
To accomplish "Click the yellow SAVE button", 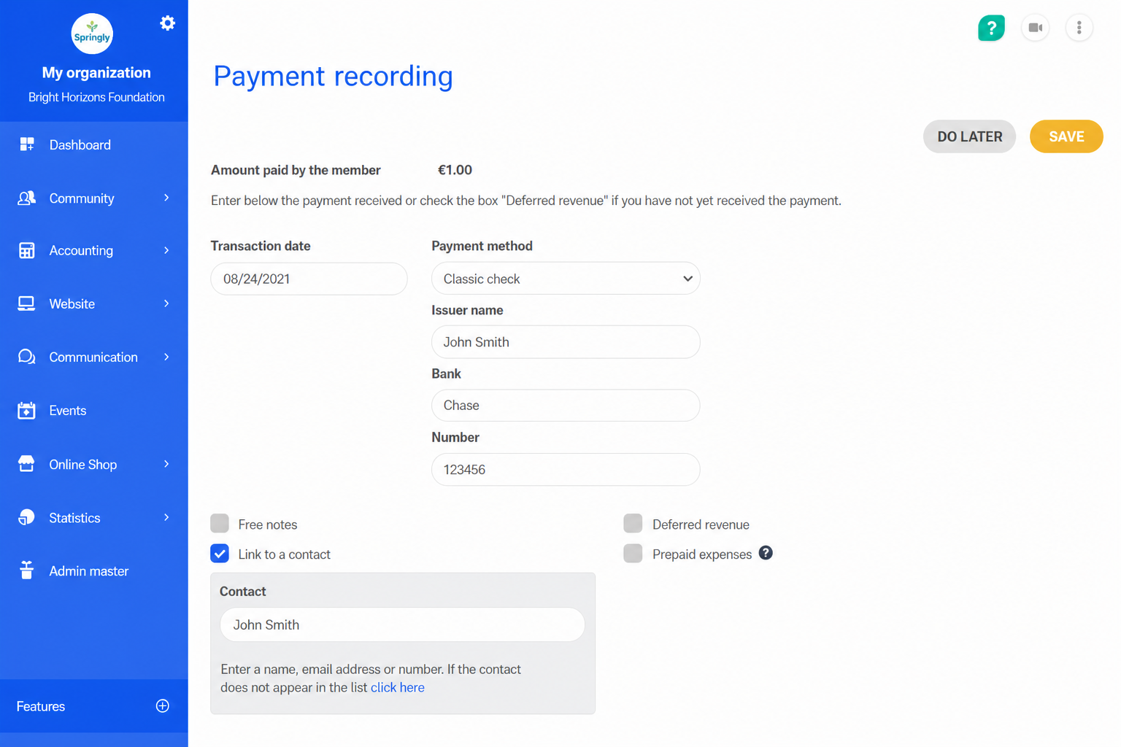I will click(1066, 136).
